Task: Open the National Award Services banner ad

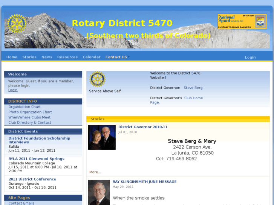Action: (242, 21)
